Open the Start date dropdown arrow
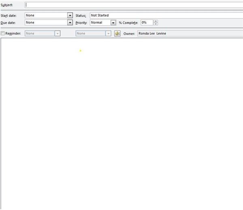The height and width of the screenshot is (210, 243). point(70,15)
